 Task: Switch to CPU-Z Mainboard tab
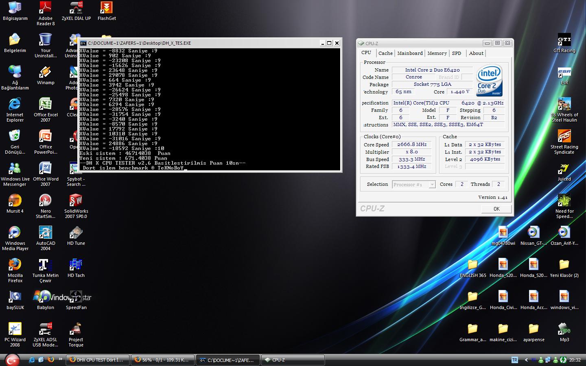pyautogui.click(x=410, y=53)
